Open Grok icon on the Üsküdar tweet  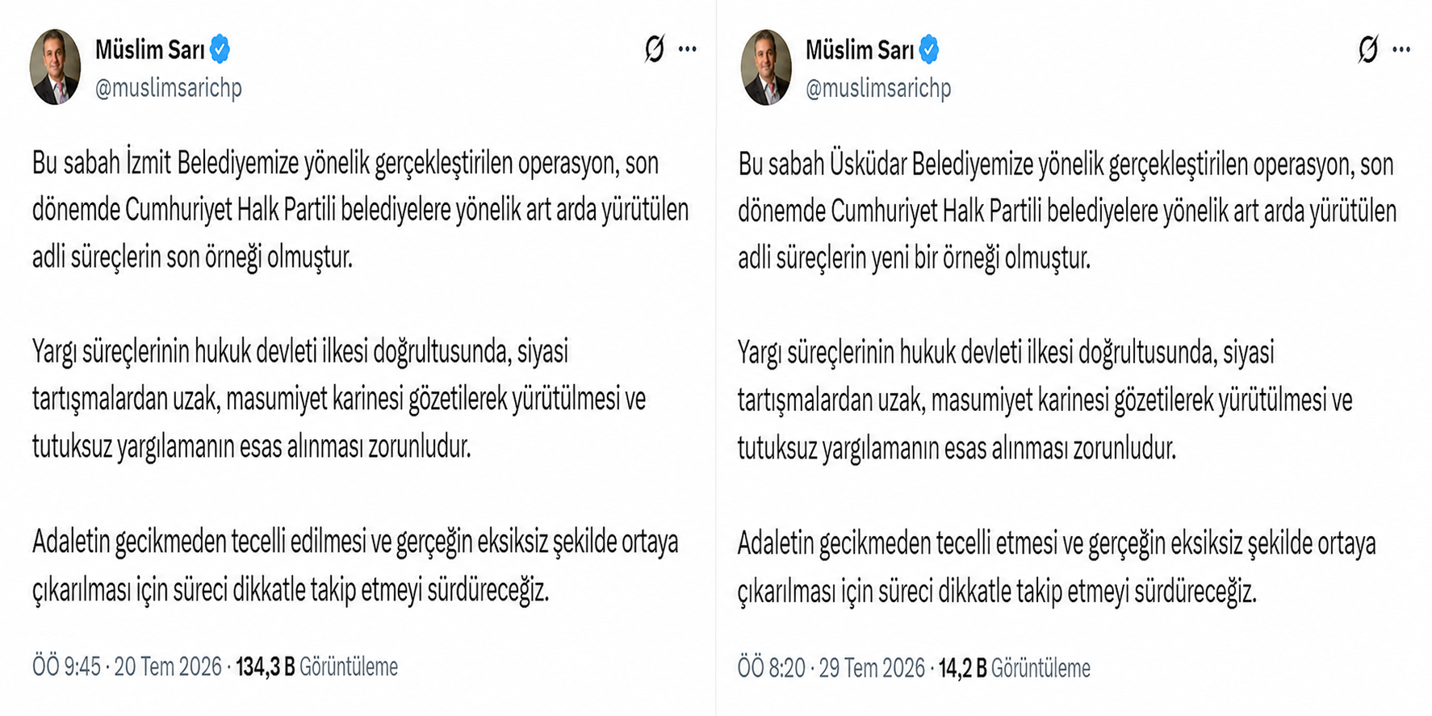pyautogui.click(x=1367, y=49)
